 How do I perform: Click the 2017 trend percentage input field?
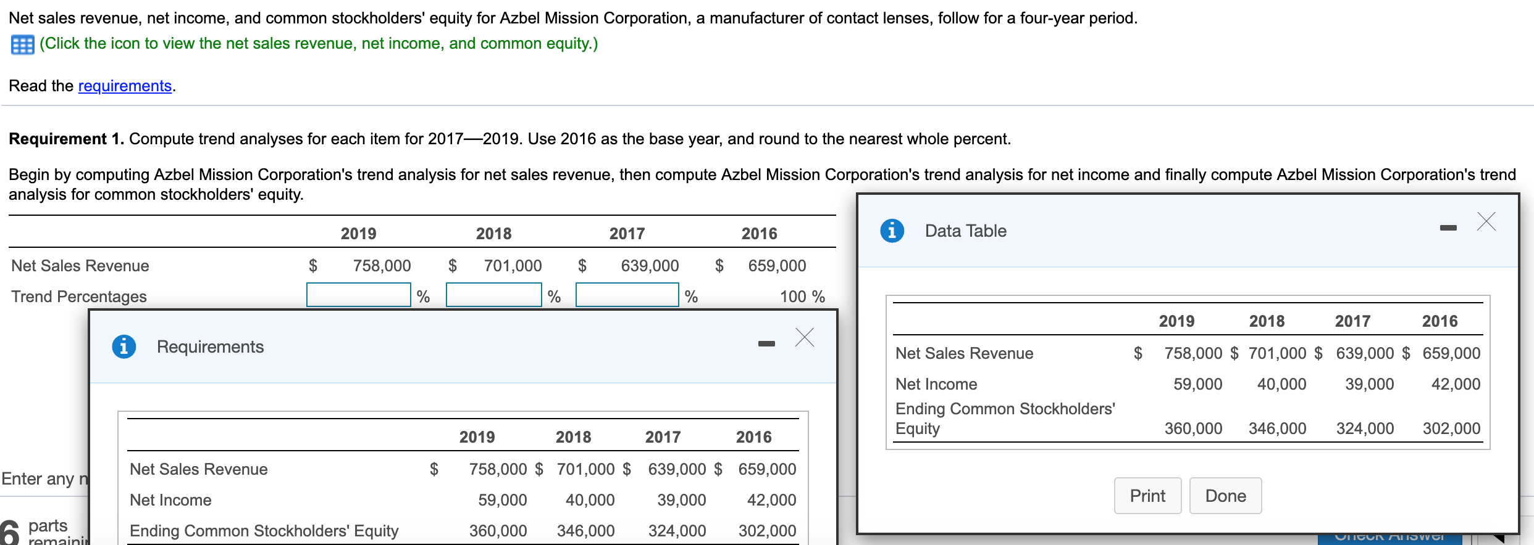coord(627,295)
